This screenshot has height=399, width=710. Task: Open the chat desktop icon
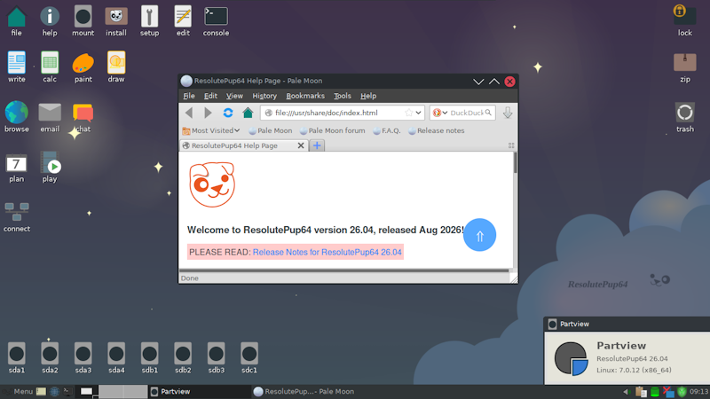pos(83,113)
